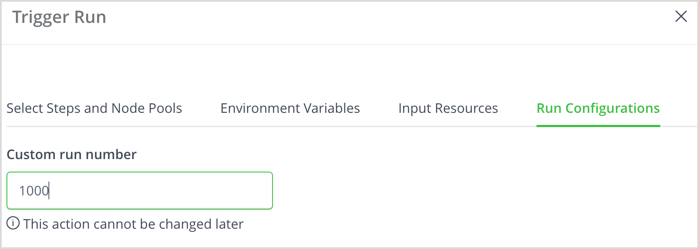Click the active green-underlined tab
699x249 pixels.
(598, 108)
